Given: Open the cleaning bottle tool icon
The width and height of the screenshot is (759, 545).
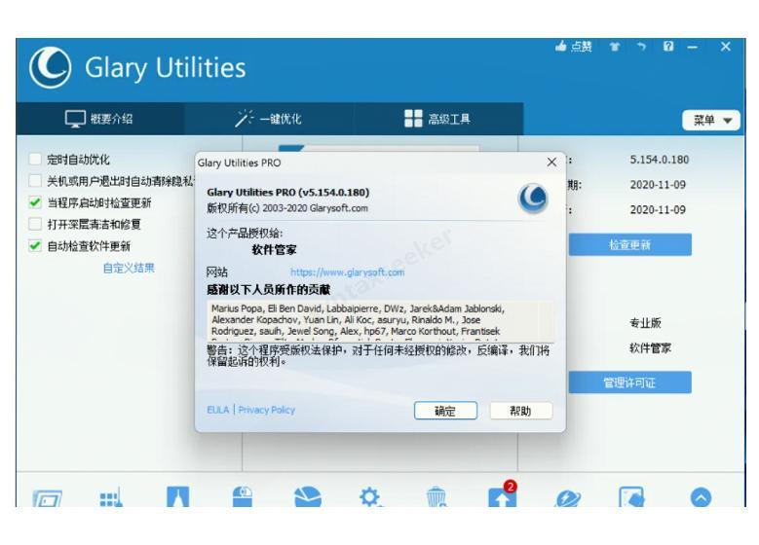Looking at the screenshot, I should (x=177, y=496).
